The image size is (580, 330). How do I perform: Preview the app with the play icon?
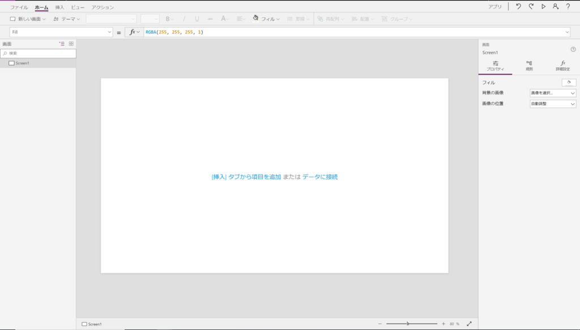click(x=543, y=6)
